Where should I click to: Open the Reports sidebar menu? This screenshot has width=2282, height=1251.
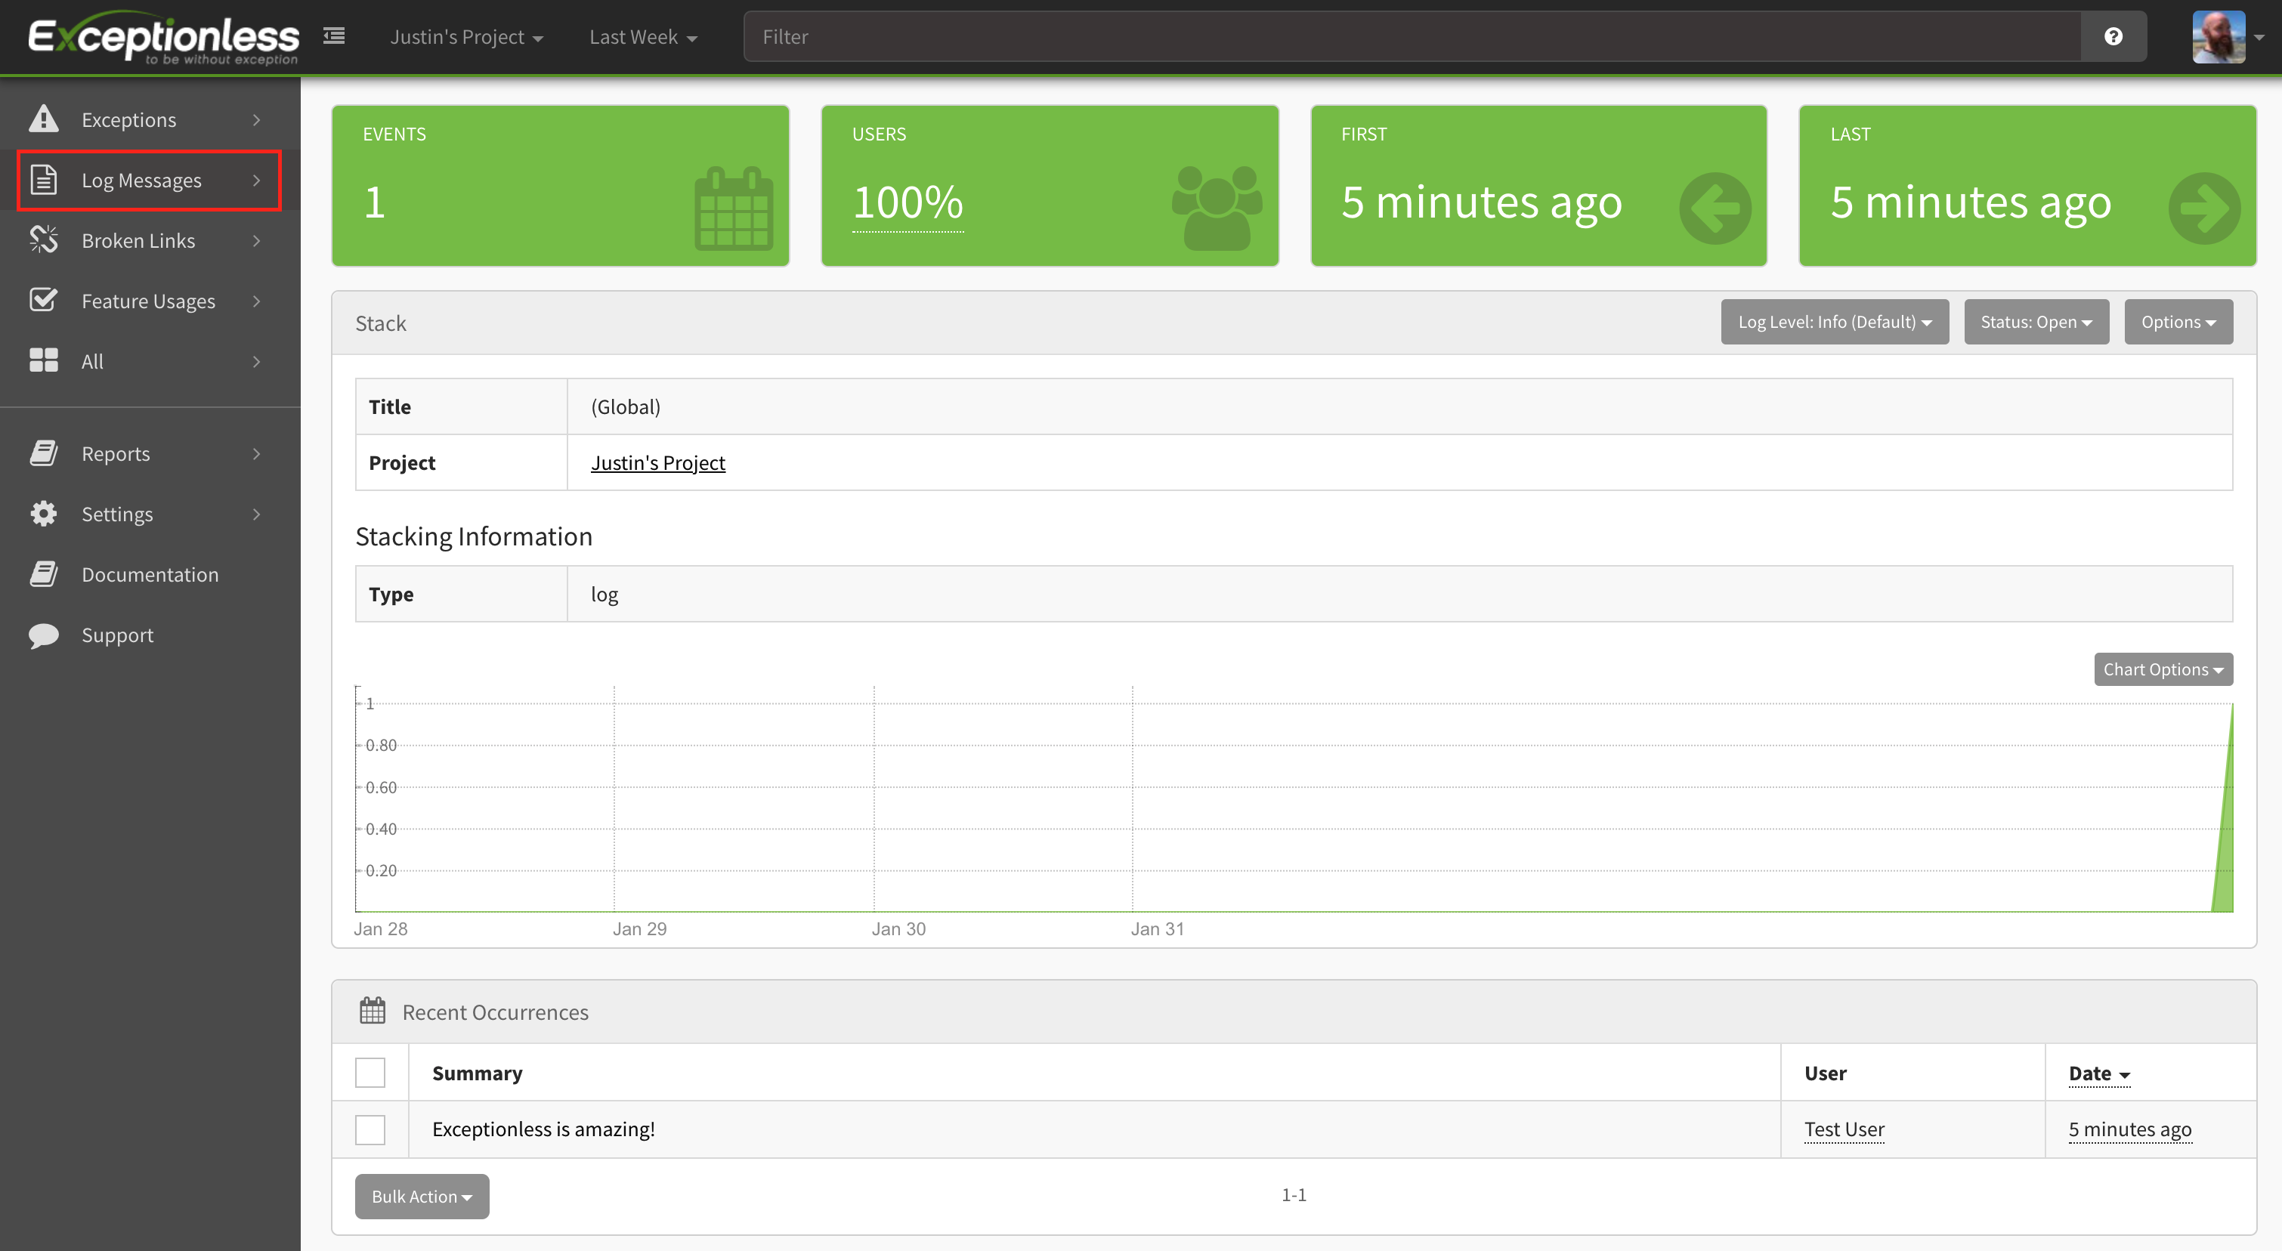[116, 453]
